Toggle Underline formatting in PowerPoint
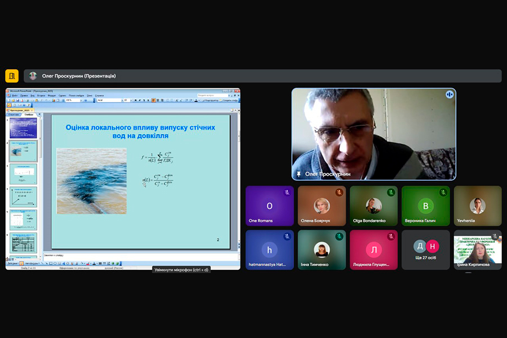The image size is (507, 338). pos(144,100)
